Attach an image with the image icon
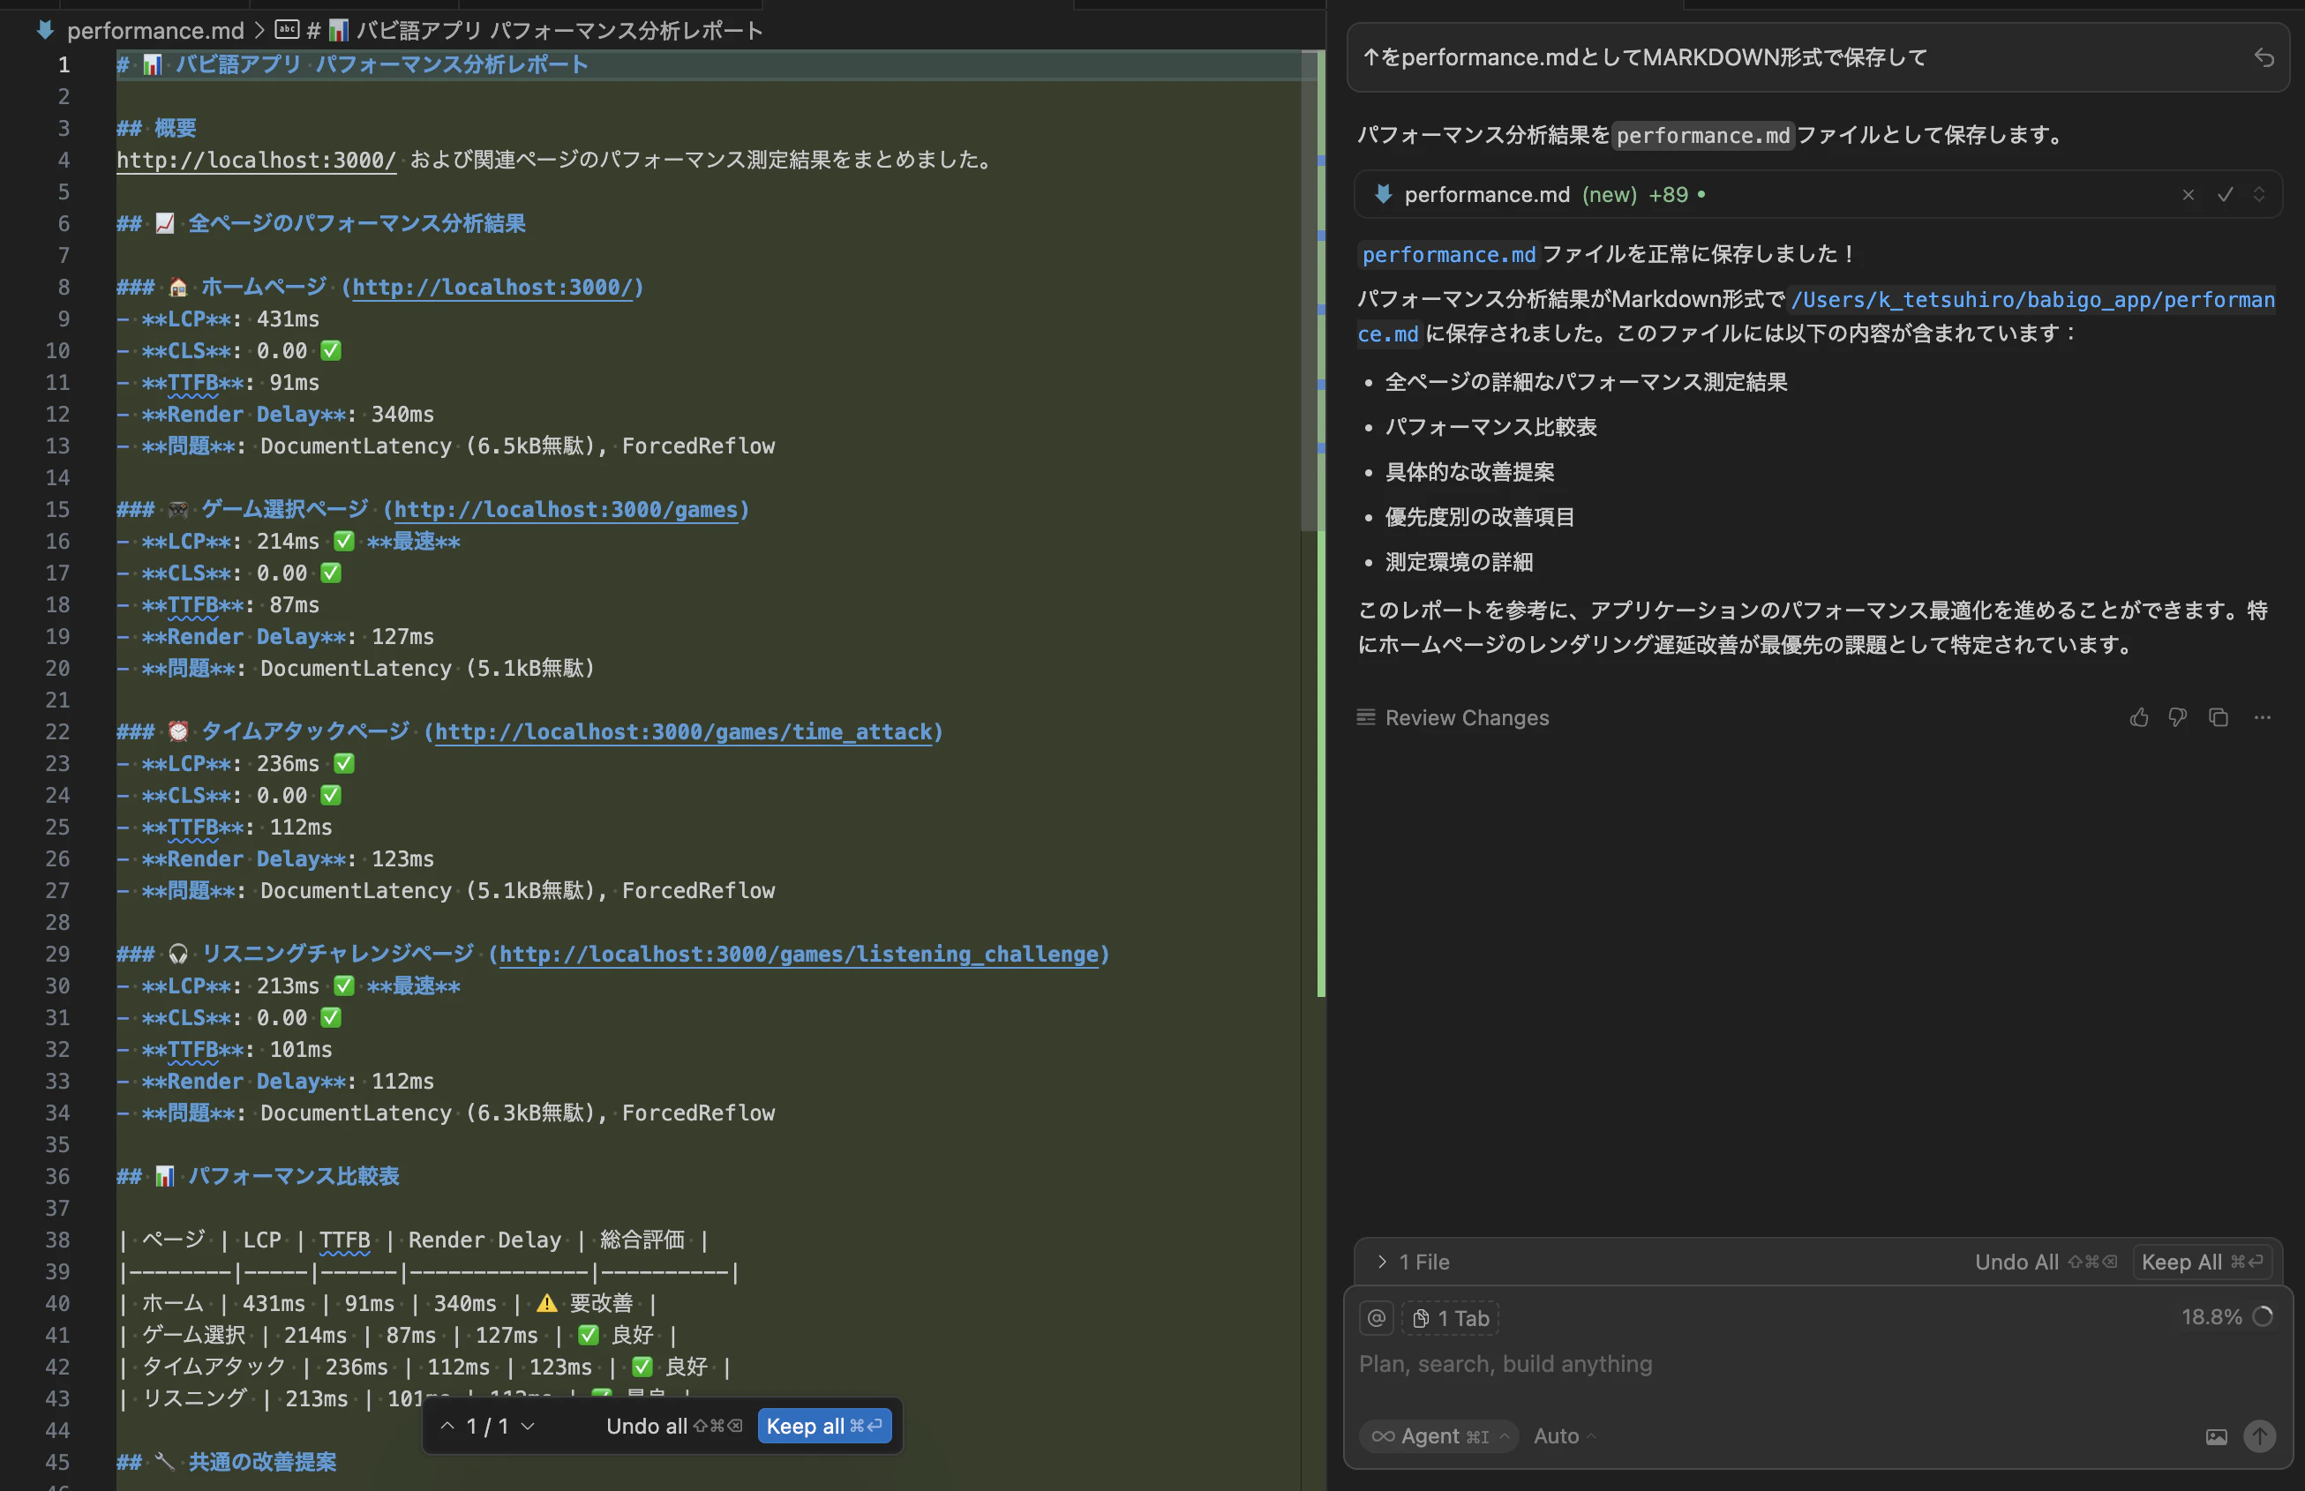The width and height of the screenshot is (2305, 1491). (2216, 1435)
